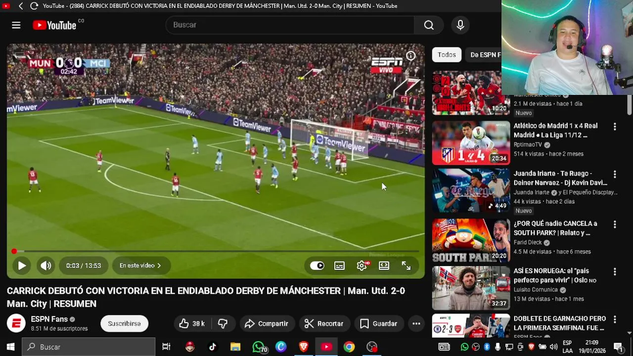Enter full screen mode
The width and height of the screenshot is (633, 356).
click(x=406, y=266)
